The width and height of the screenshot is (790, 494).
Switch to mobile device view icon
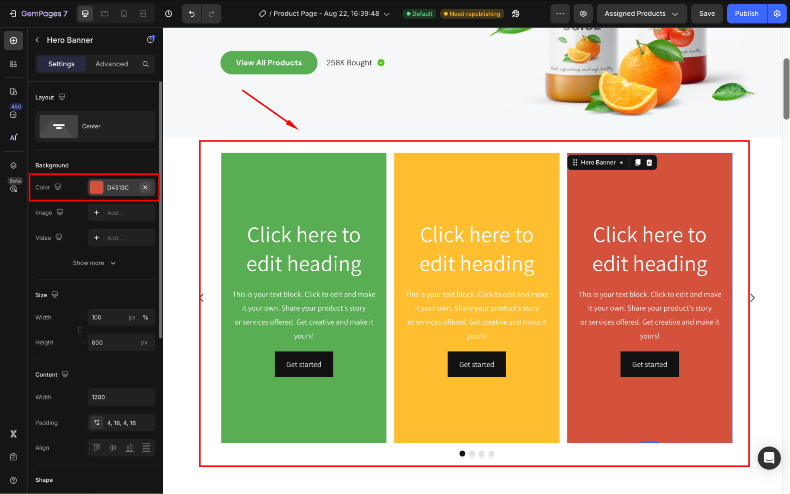click(x=124, y=14)
